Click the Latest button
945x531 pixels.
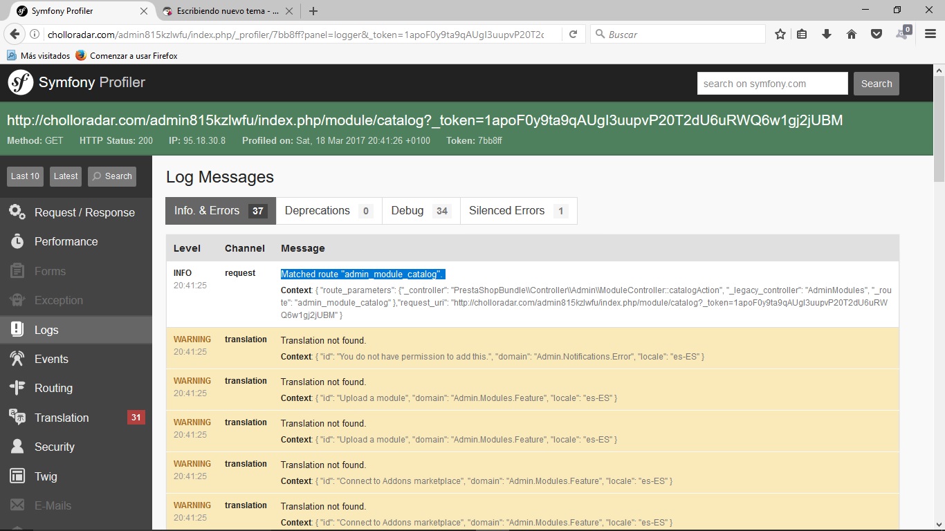pyautogui.click(x=66, y=176)
